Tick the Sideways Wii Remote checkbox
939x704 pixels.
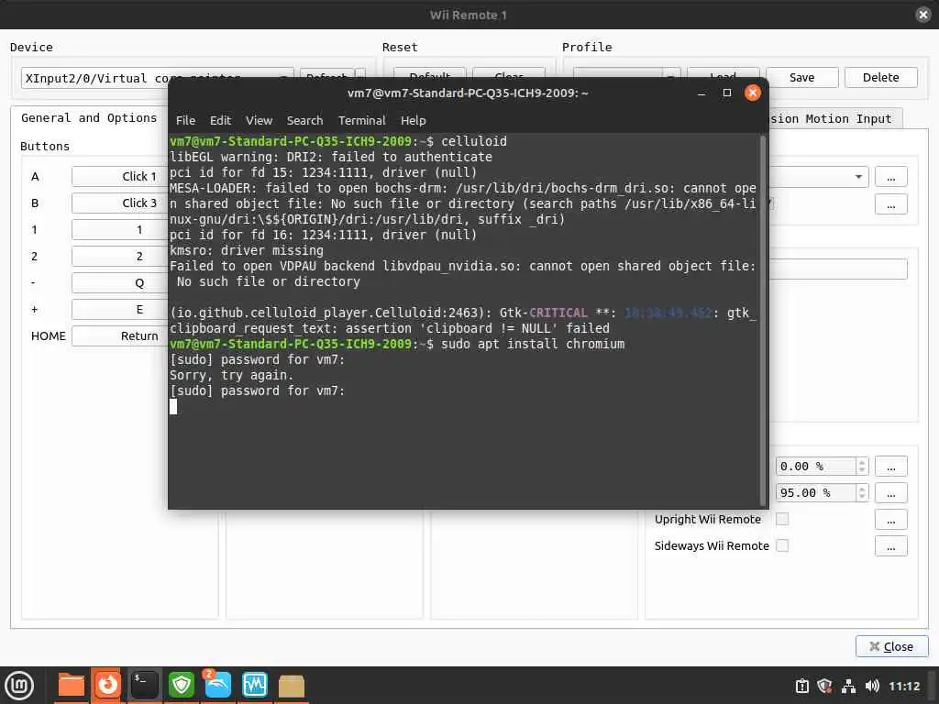pos(782,545)
